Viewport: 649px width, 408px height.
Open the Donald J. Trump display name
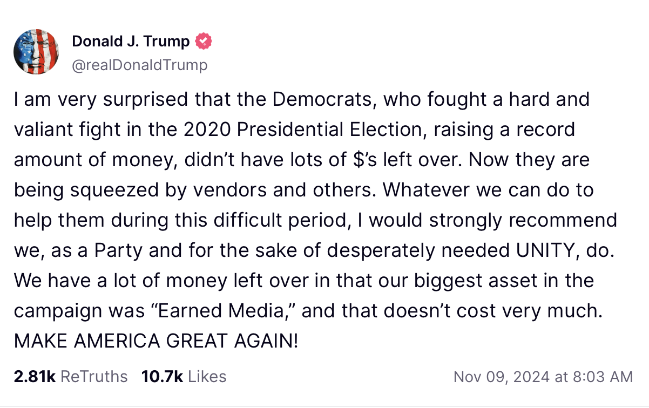tap(131, 41)
